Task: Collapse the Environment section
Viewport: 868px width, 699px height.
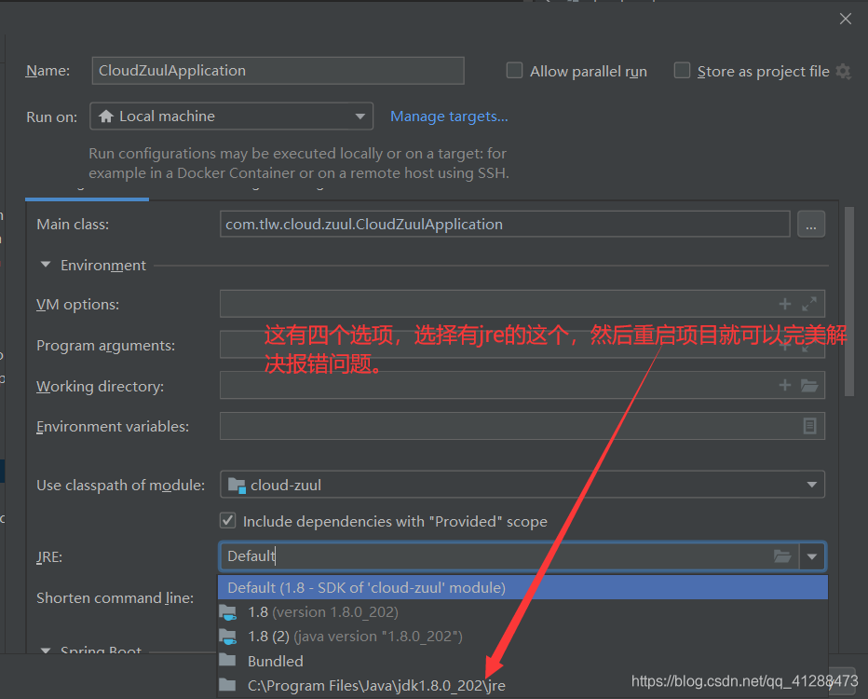Action: pyautogui.click(x=46, y=265)
